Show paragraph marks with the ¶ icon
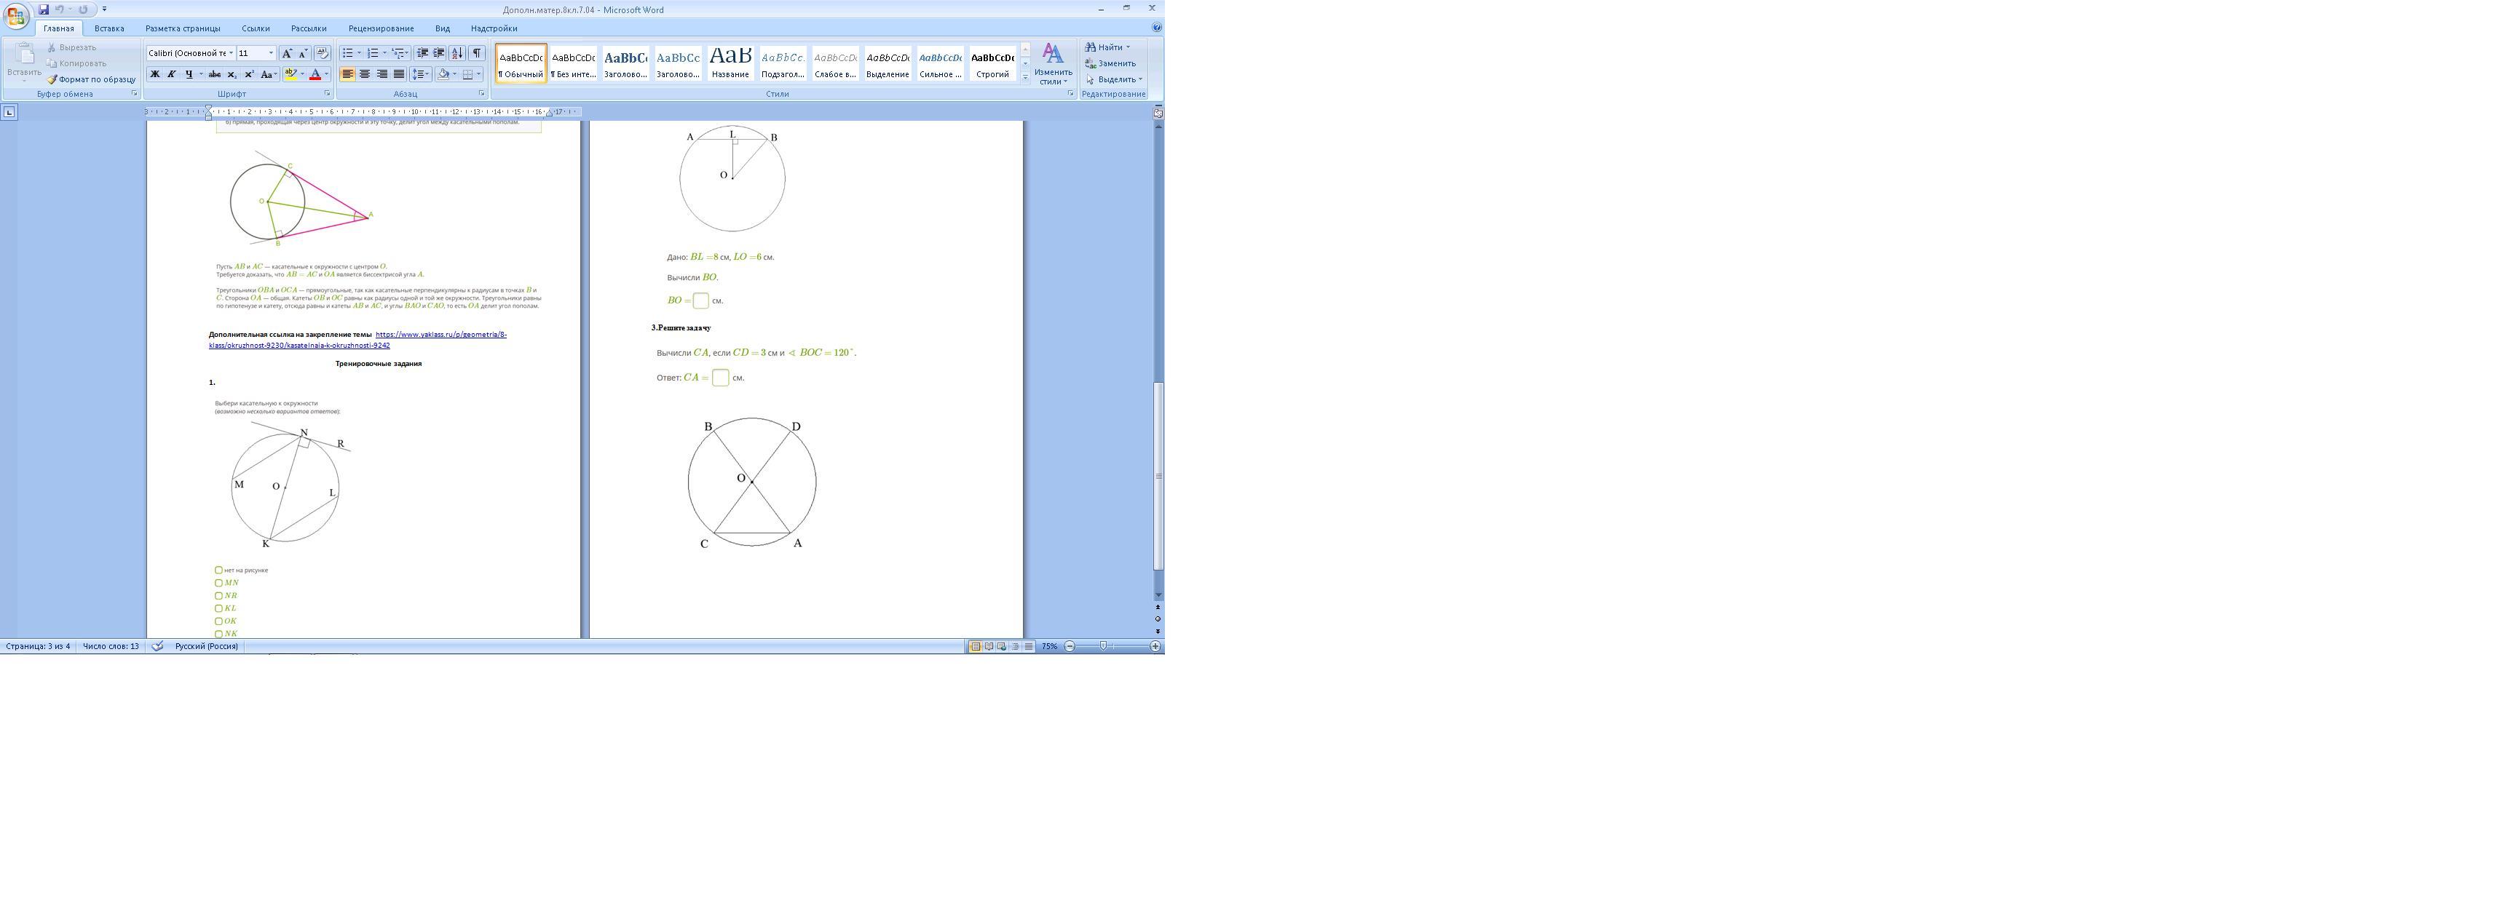The width and height of the screenshot is (2498, 919). click(x=476, y=52)
